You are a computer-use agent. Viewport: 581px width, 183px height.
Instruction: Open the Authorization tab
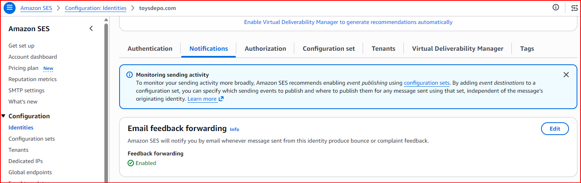coord(266,49)
